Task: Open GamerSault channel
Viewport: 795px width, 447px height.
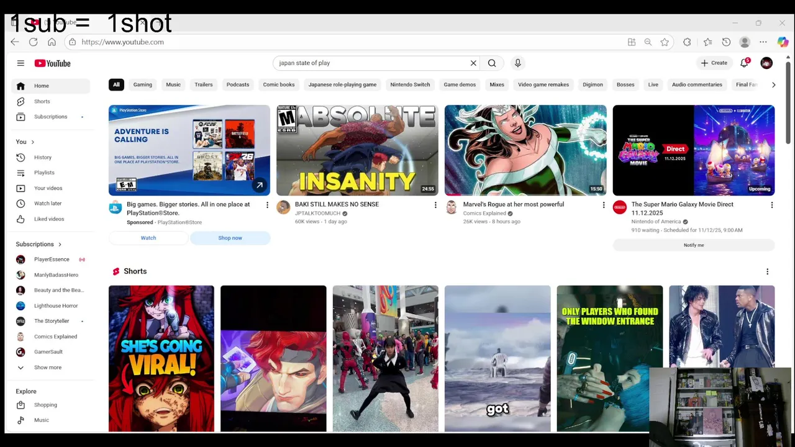Action: (51, 352)
